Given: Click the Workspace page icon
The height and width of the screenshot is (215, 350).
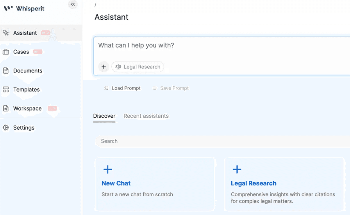Looking at the screenshot, I should coord(6,109).
